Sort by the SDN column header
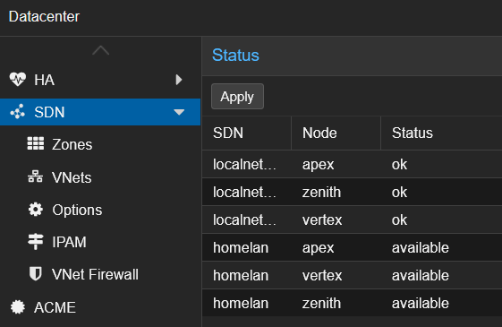 246,133
